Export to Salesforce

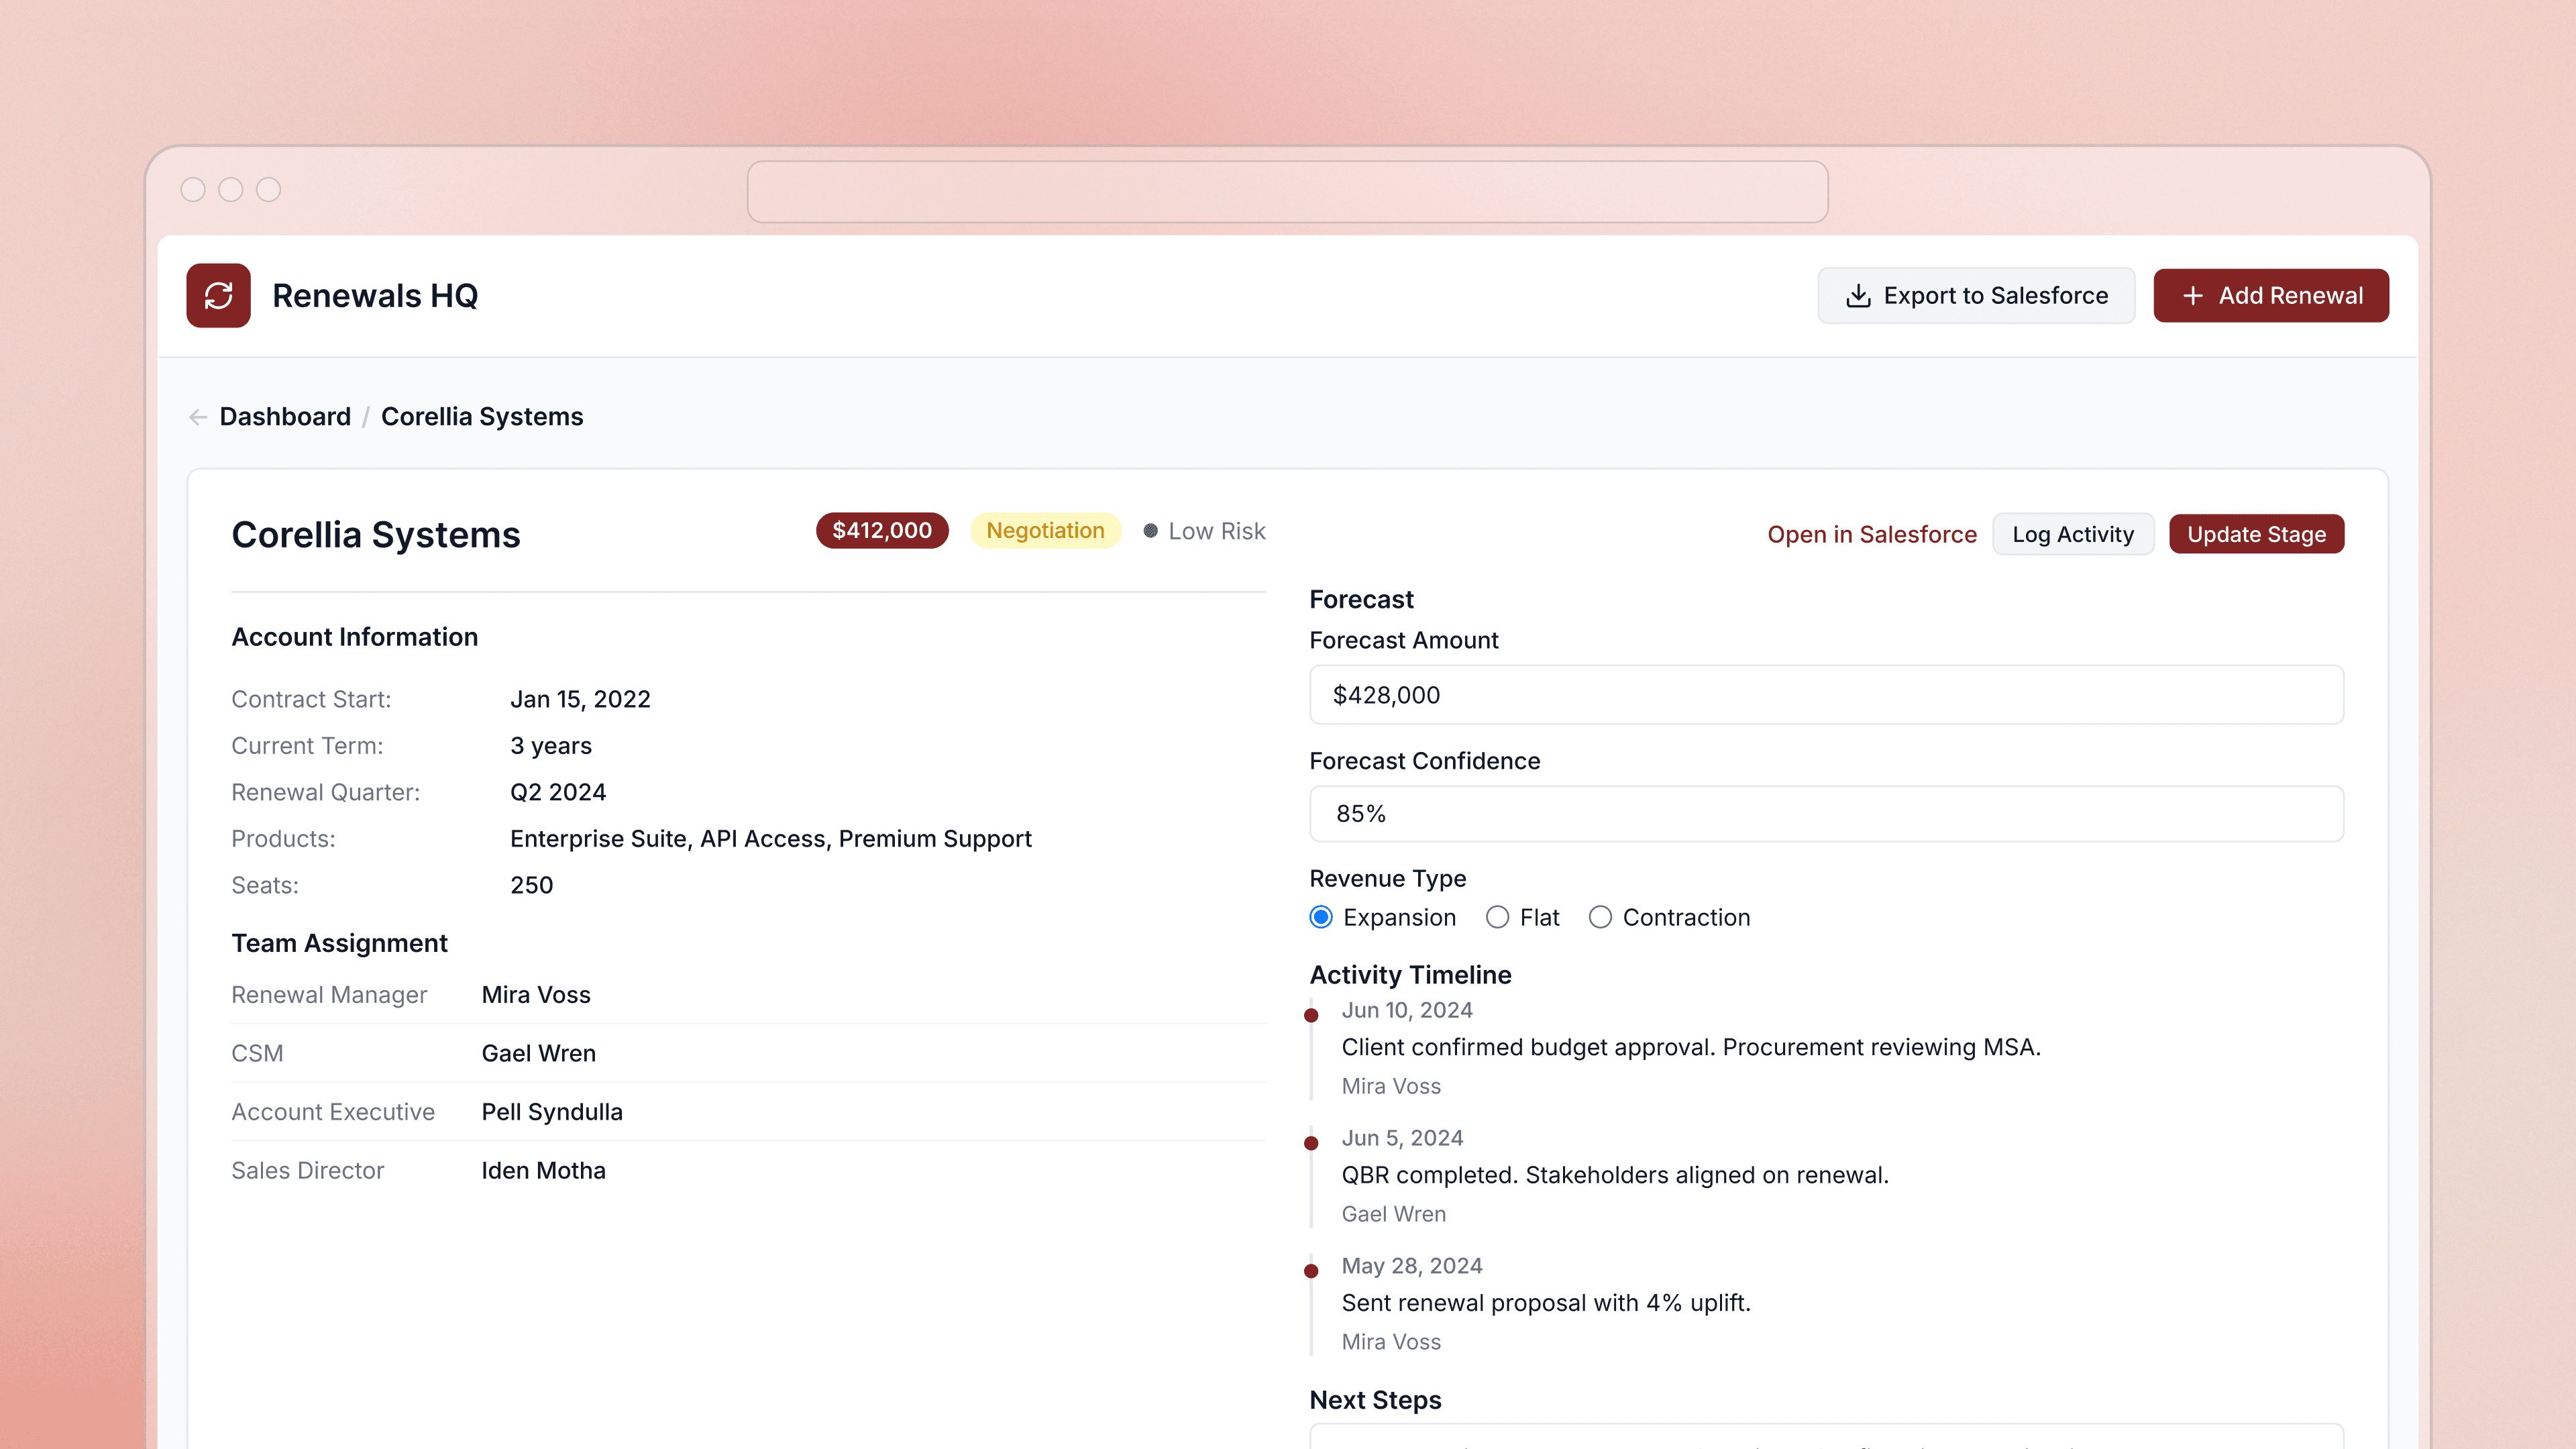(x=1976, y=295)
